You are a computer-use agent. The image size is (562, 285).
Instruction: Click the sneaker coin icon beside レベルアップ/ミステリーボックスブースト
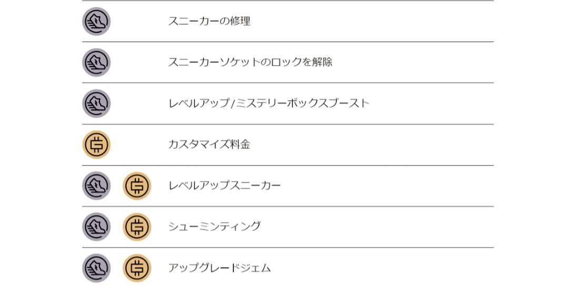point(96,104)
